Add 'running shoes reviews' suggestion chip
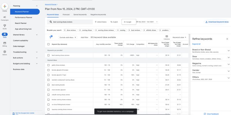The width and height of the screenshot is (231, 115). 105,30
